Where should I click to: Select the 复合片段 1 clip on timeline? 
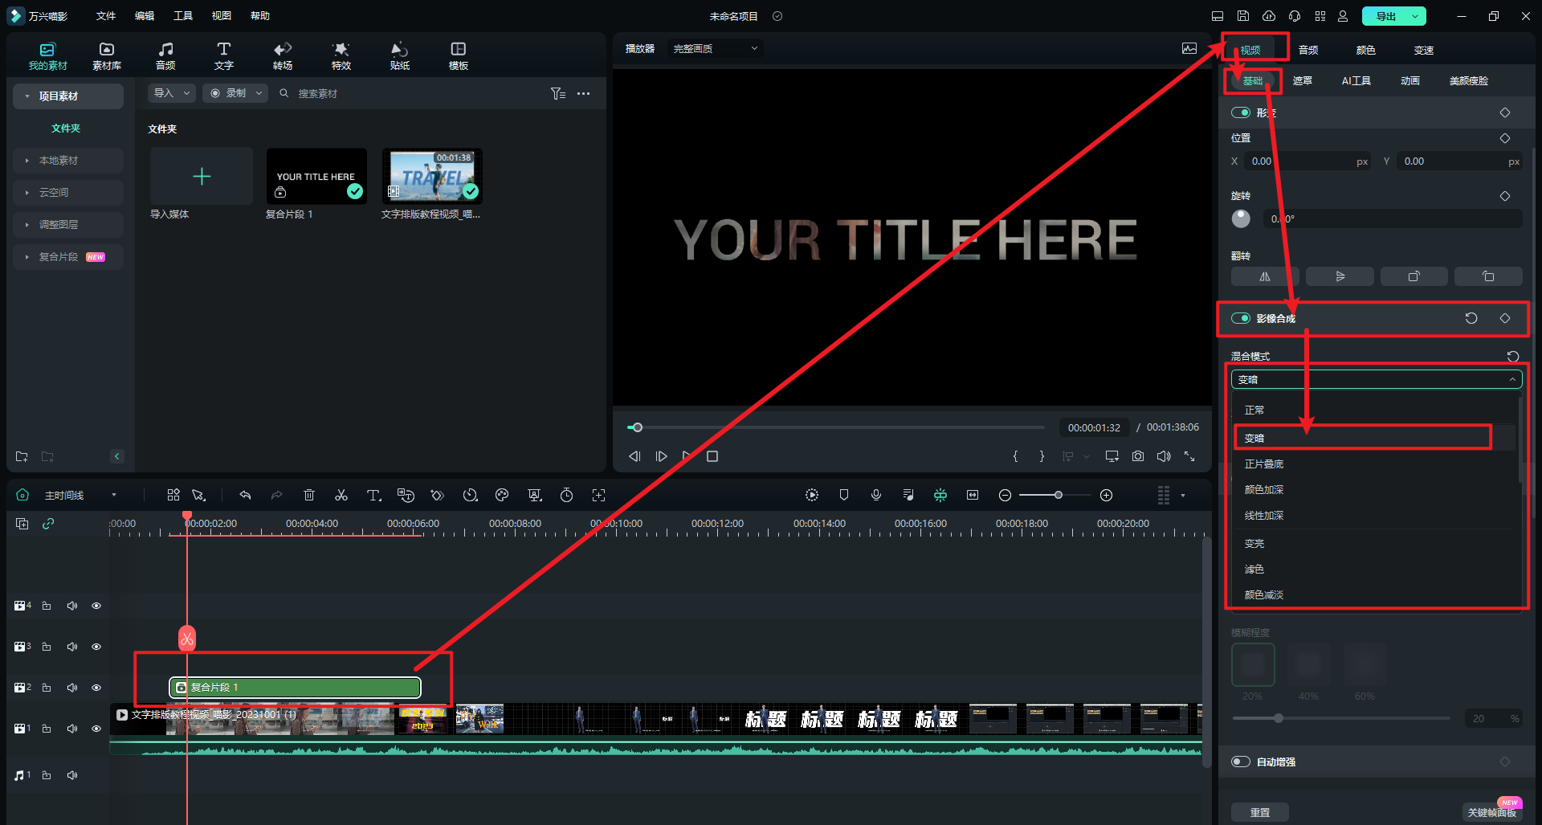[295, 688]
